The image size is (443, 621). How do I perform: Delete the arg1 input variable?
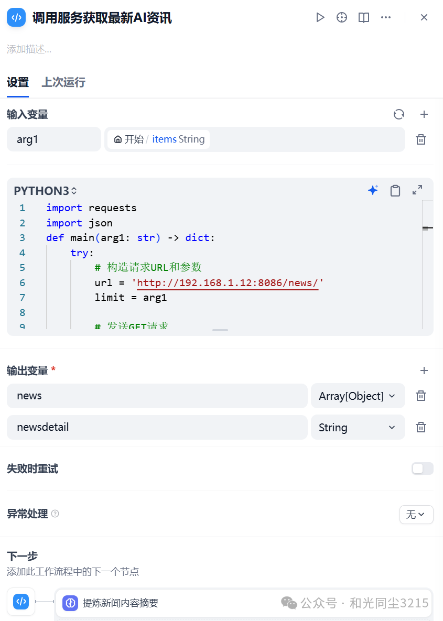coord(421,139)
